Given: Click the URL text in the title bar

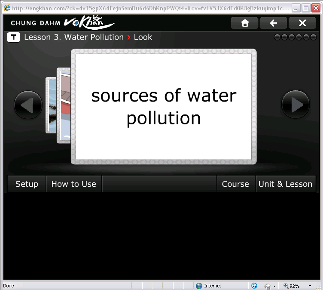Looking at the screenshot, I should tap(151, 8).
